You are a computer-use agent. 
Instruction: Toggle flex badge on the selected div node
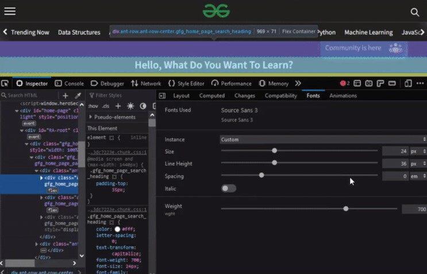[53, 191]
